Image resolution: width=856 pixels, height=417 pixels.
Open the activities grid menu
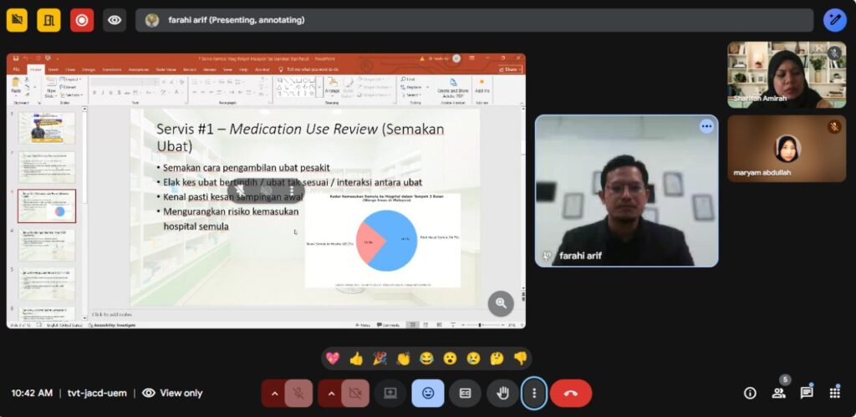click(x=835, y=393)
